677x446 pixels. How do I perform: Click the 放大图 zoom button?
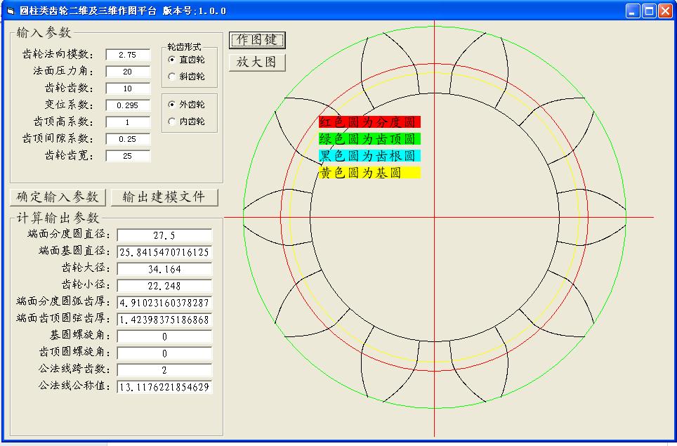257,63
